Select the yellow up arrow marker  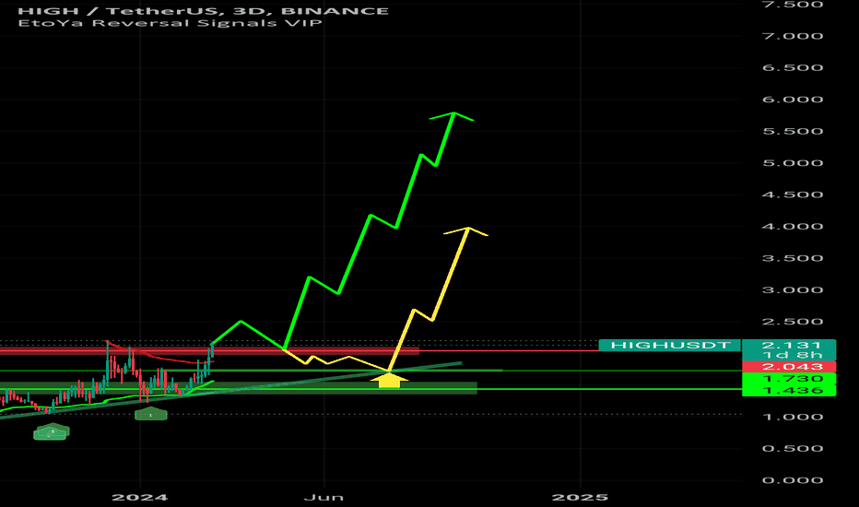tap(389, 380)
